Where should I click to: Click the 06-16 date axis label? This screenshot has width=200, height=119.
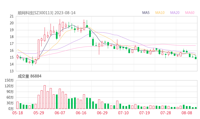point(81,113)
